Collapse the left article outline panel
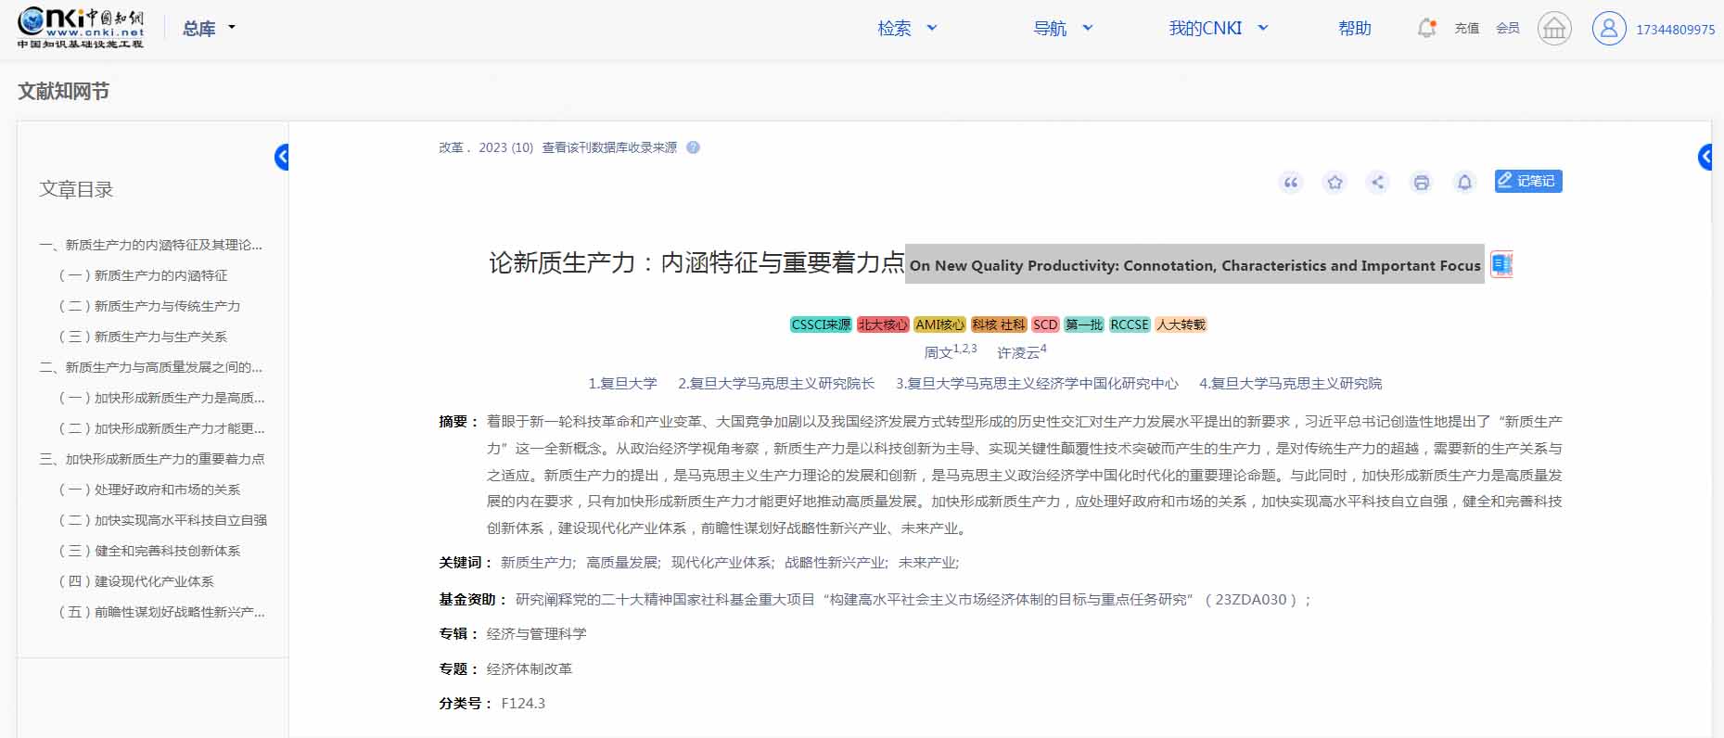Screen dimensions: 1724x738 tap(282, 158)
